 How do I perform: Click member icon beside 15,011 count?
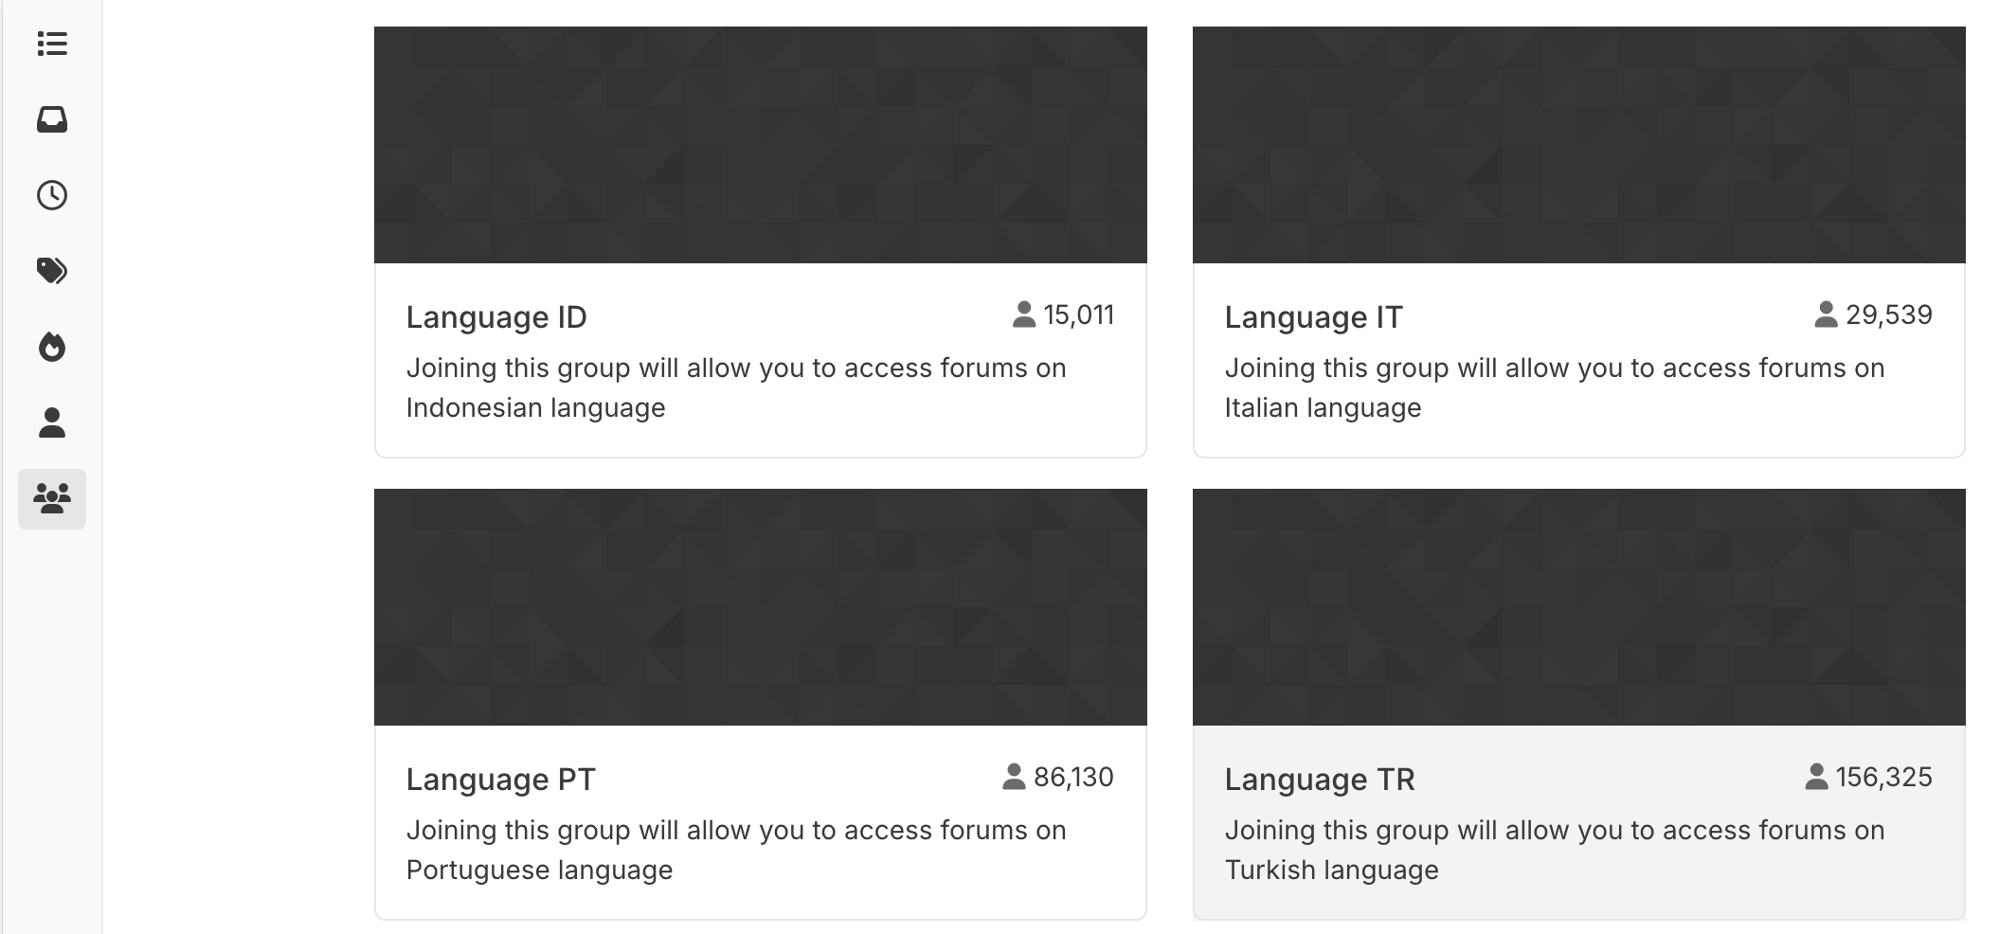pyautogui.click(x=1023, y=314)
